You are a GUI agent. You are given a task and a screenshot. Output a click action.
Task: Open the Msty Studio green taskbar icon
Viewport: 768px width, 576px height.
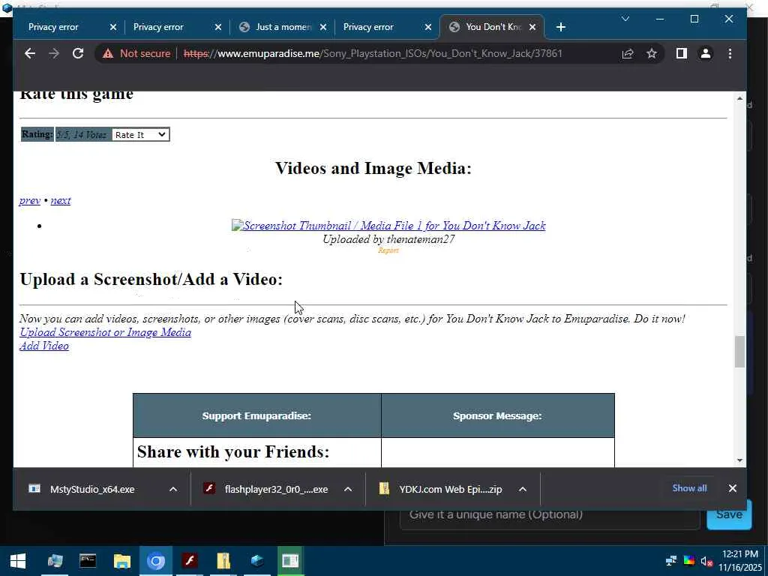click(x=290, y=561)
